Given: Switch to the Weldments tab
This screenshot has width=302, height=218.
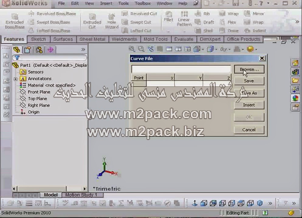Looking at the screenshot, I should point(125,39).
